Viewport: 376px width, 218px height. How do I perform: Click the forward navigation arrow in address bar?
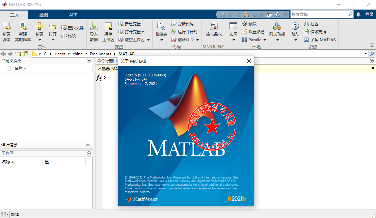tap(10, 54)
